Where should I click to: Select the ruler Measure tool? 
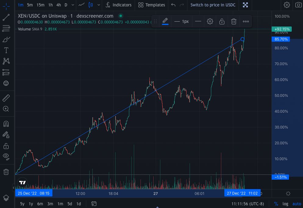tap(6, 98)
